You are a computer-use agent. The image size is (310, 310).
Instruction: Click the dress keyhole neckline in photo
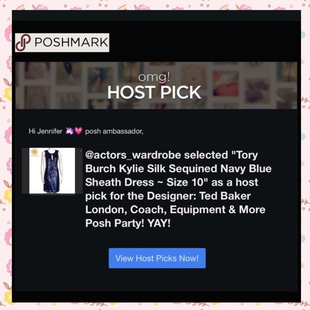coord(51,157)
